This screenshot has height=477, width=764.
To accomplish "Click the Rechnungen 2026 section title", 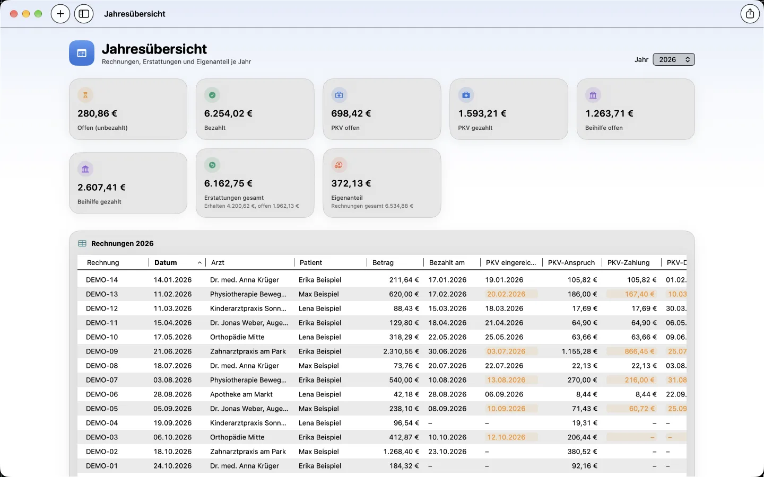I will tap(123, 243).
